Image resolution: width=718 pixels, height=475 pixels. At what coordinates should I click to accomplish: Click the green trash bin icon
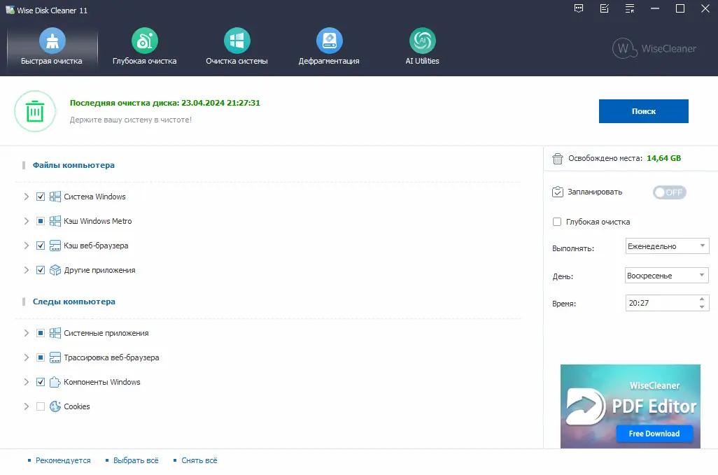35,111
